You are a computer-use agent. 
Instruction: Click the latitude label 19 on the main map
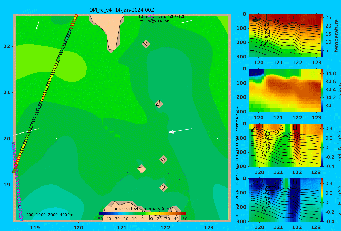pos(6,185)
